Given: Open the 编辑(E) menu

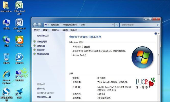Looking at the screenshot, I should click(x=46, y=30).
